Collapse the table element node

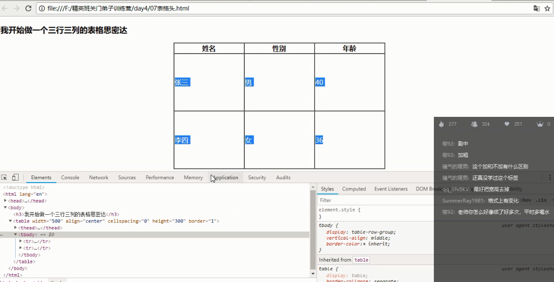coord(10,221)
